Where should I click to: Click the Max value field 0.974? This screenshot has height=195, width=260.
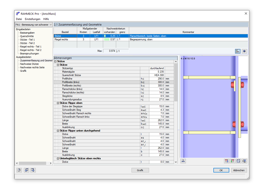pos(109,51)
